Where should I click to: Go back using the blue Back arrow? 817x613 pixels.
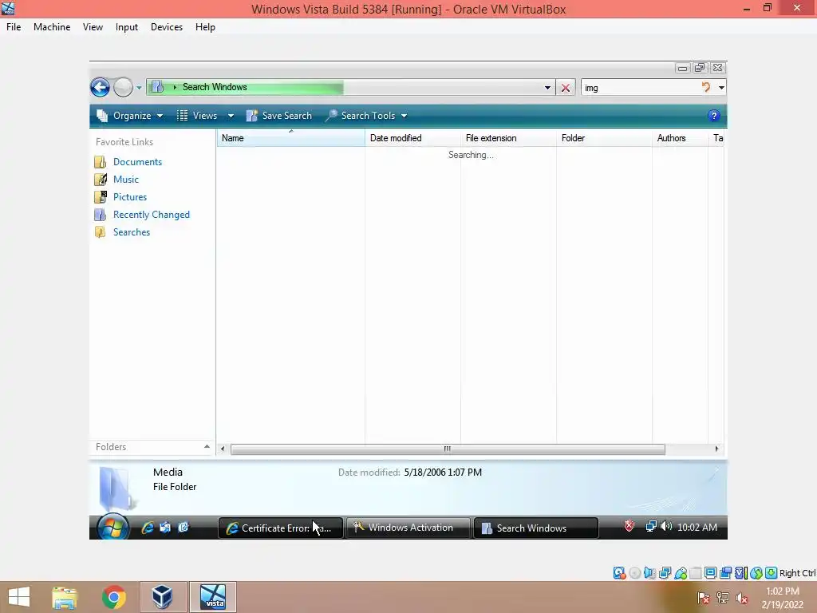100,88
